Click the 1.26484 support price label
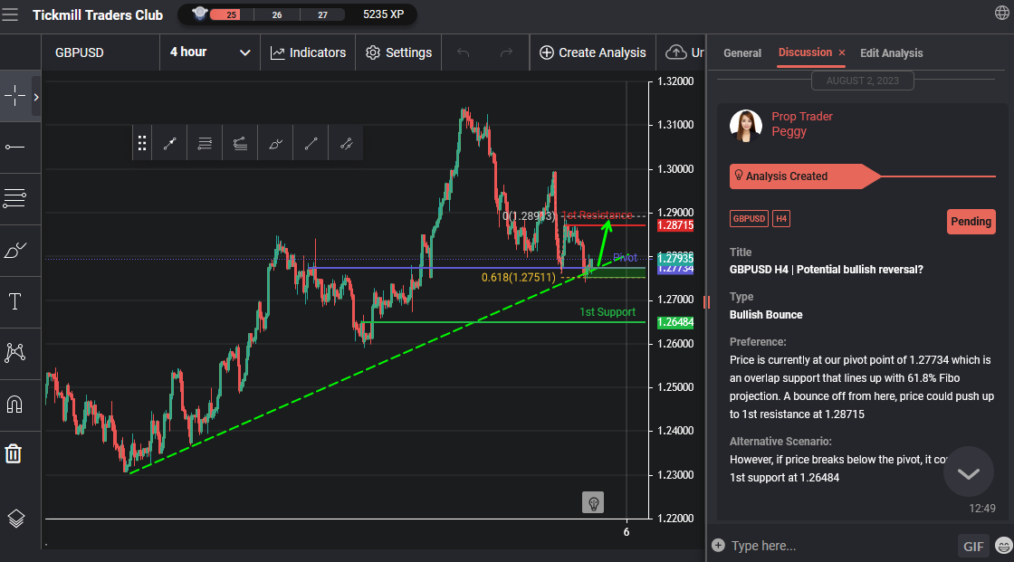 coord(675,322)
